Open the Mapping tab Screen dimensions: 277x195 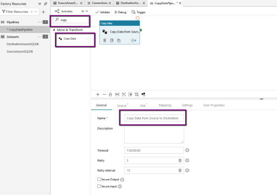165,105
